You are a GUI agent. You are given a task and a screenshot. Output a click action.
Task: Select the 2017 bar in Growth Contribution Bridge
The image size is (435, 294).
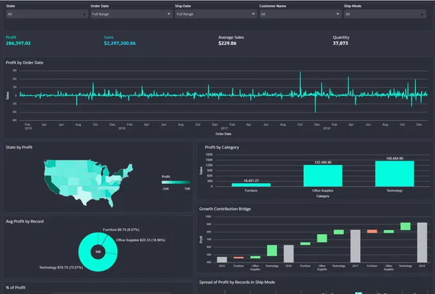coord(356,246)
